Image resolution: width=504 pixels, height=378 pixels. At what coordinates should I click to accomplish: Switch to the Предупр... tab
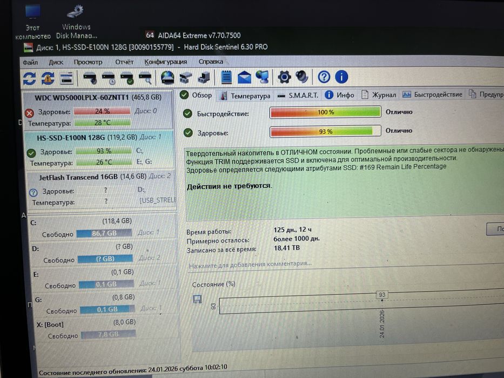[x=486, y=94]
